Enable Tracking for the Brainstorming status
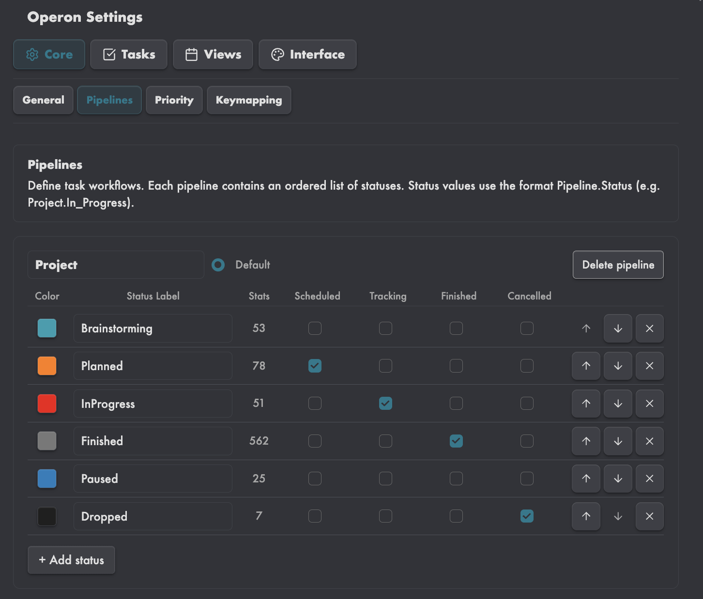 point(385,328)
